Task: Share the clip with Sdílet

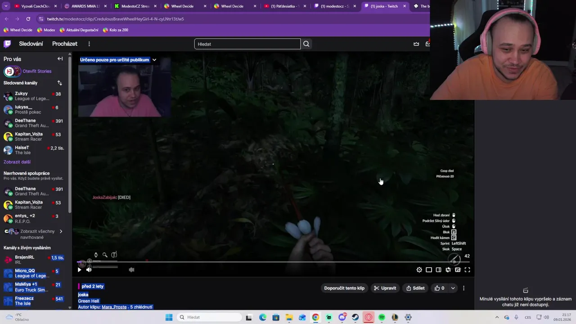Action: [415, 288]
